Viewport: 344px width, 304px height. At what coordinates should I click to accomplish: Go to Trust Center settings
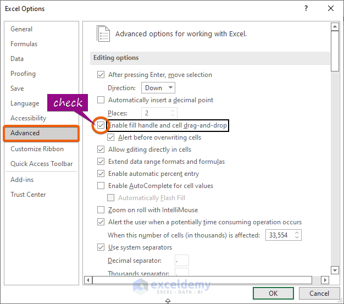pyautogui.click(x=28, y=195)
